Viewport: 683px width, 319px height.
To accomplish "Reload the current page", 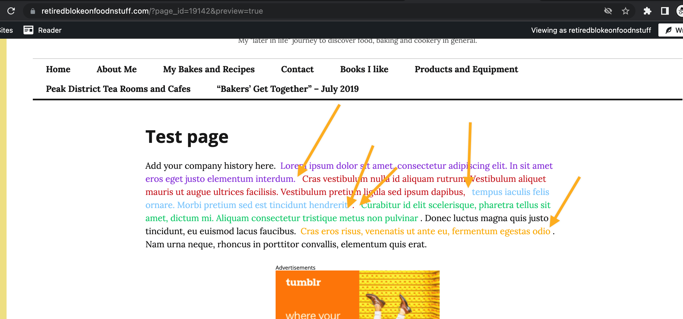I will point(10,11).
